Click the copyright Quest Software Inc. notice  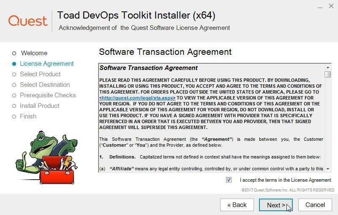[x=288, y=190]
